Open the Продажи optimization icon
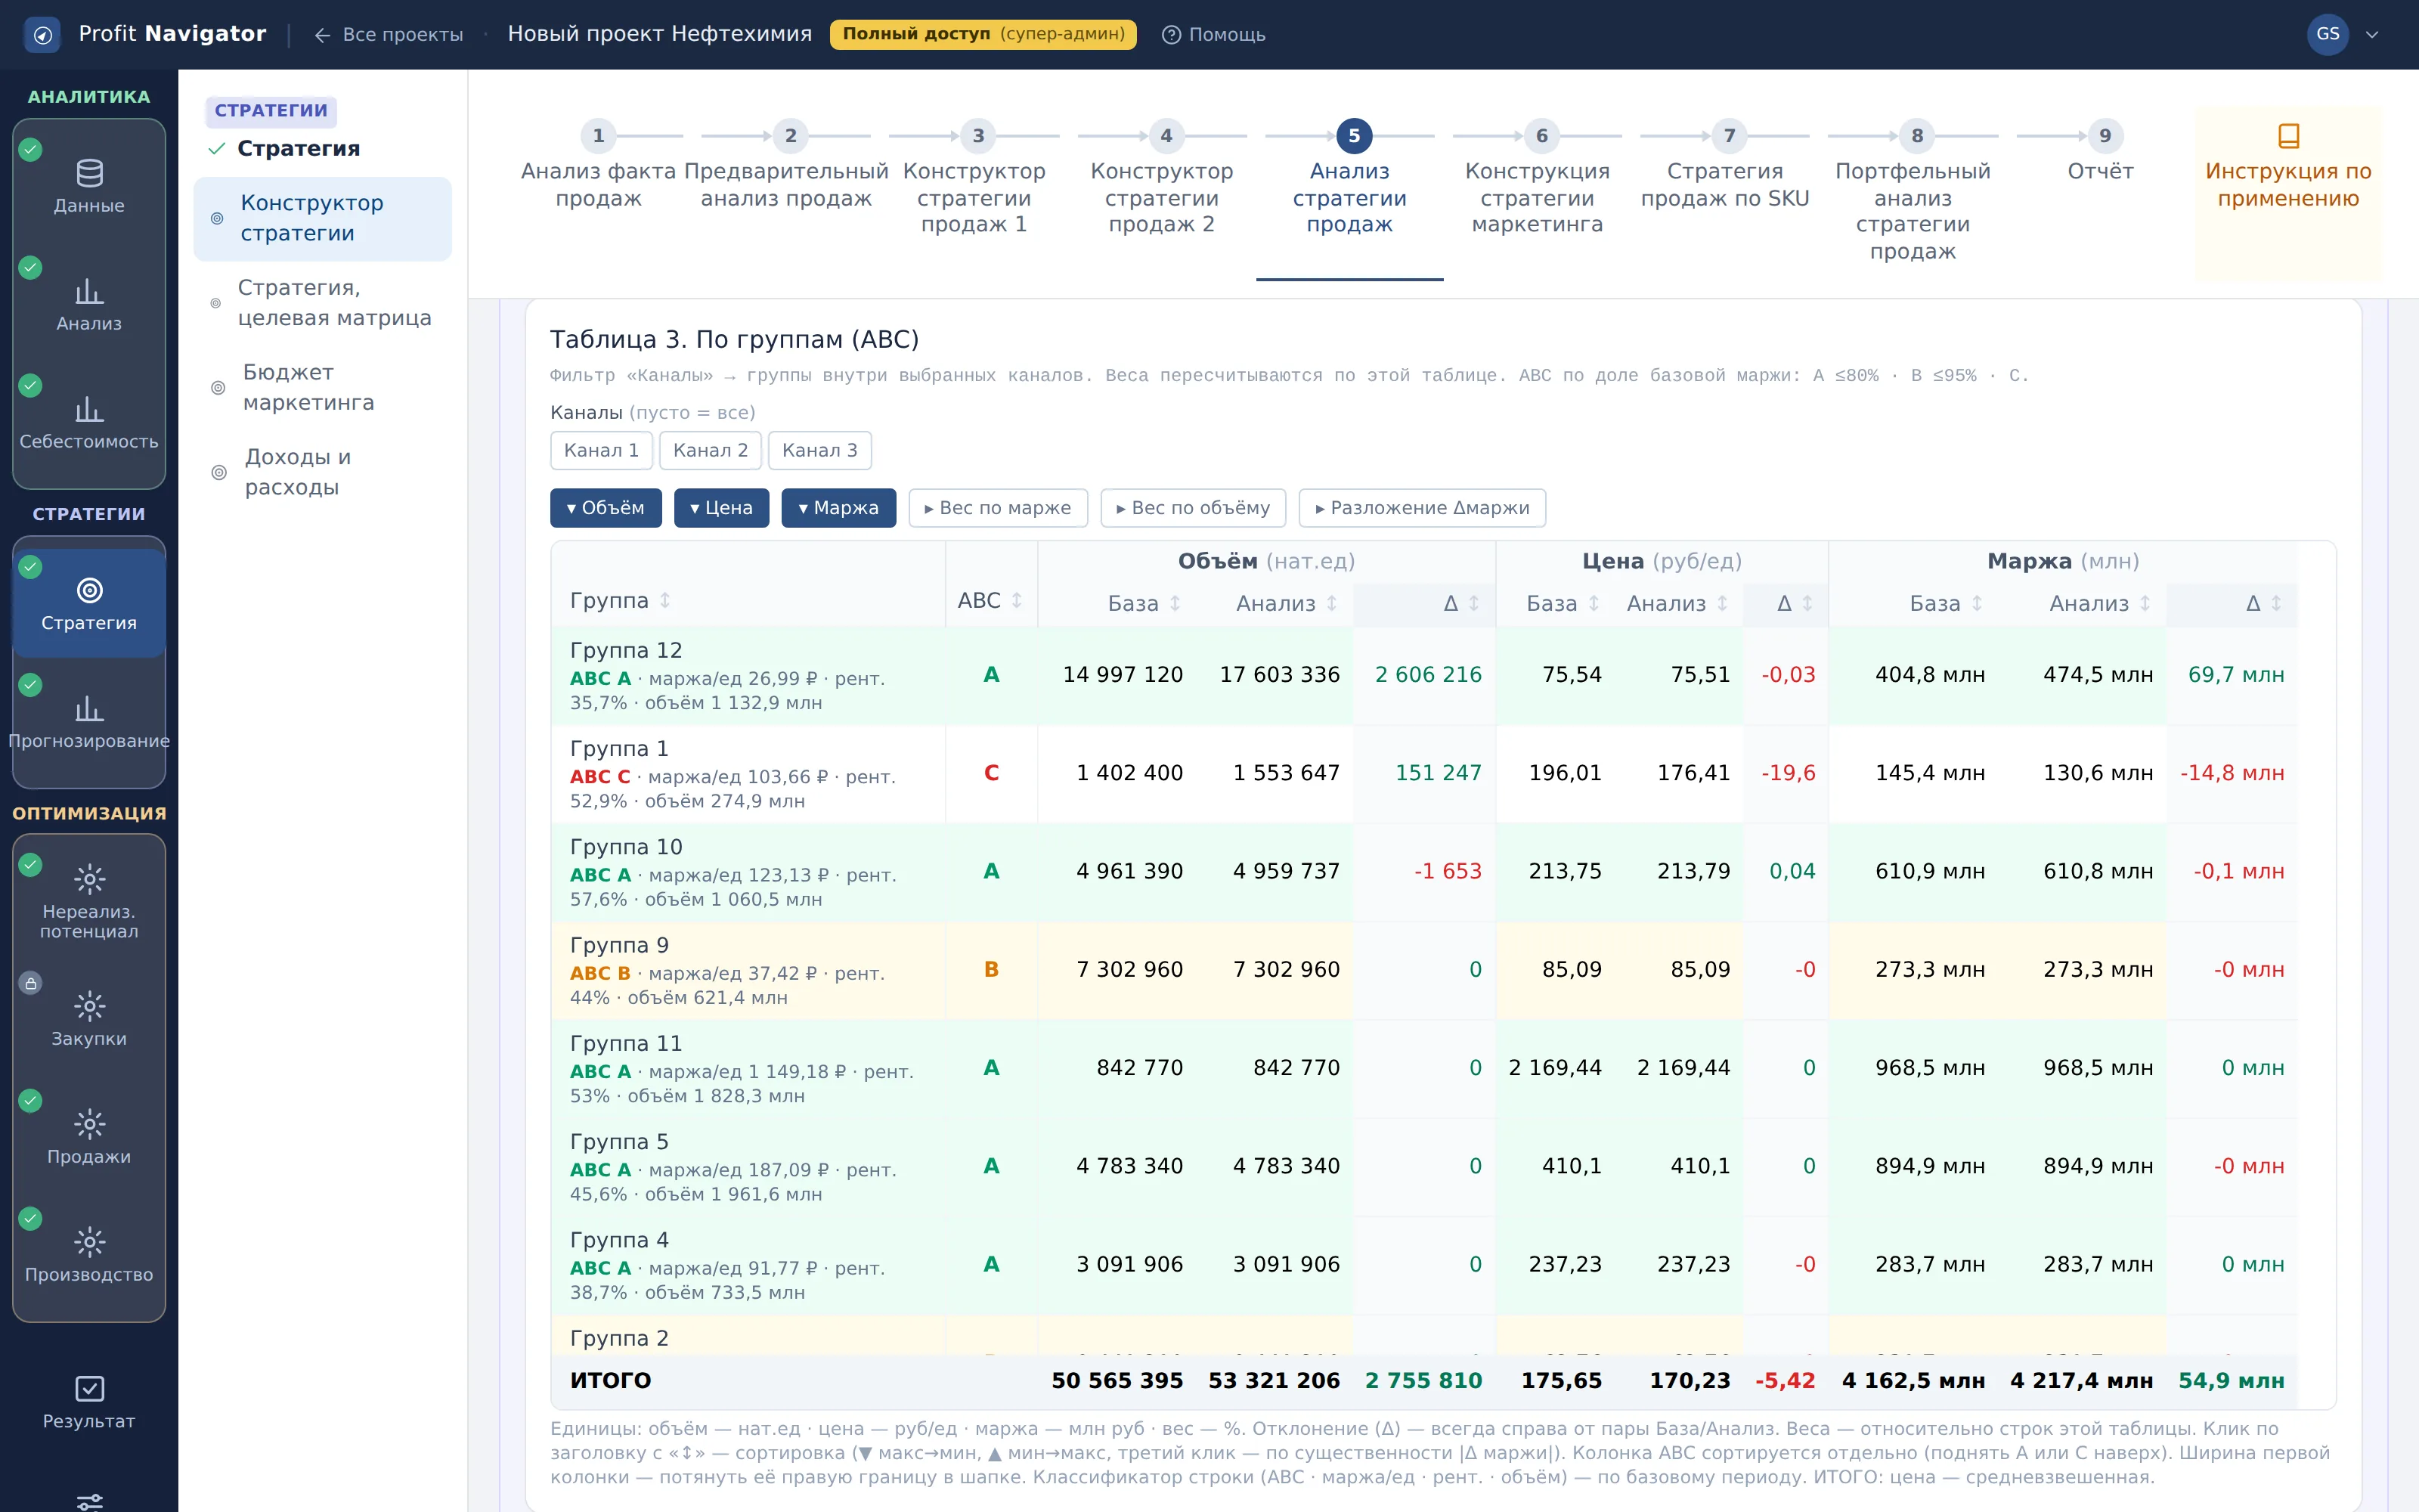Screen dimensions: 2419x1512 [89, 1124]
